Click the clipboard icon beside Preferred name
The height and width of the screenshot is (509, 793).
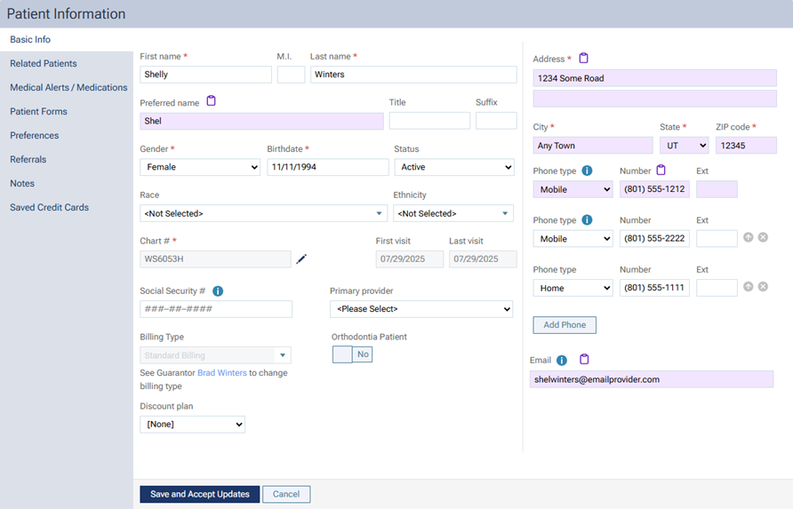pyautogui.click(x=212, y=101)
